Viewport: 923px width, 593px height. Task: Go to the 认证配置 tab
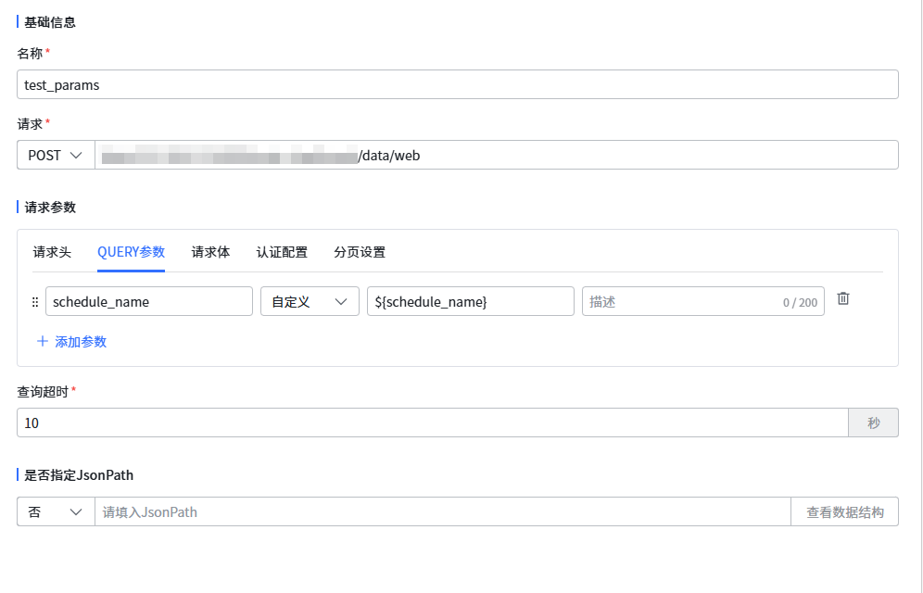282,252
